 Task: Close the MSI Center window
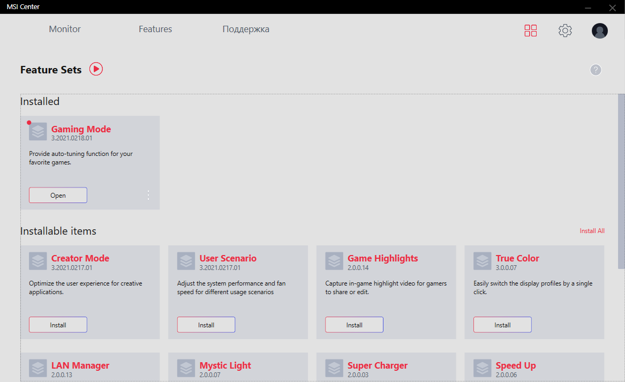click(613, 8)
